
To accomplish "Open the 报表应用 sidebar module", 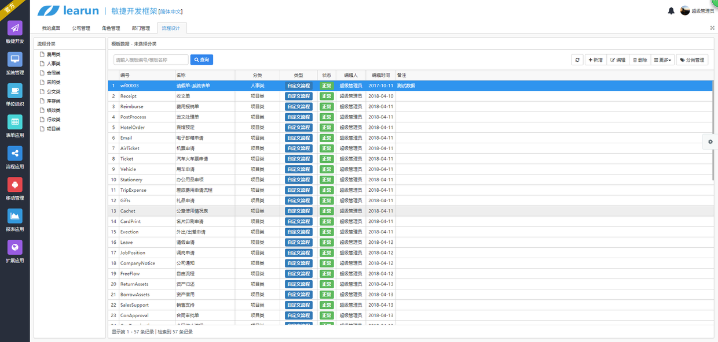I will [15, 220].
